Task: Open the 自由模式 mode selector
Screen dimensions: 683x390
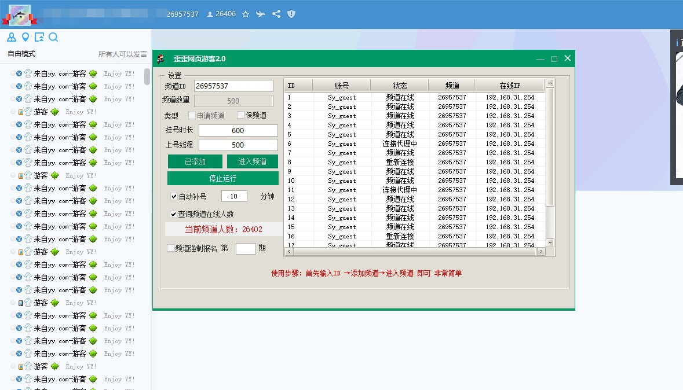Action: coord(21,54)
